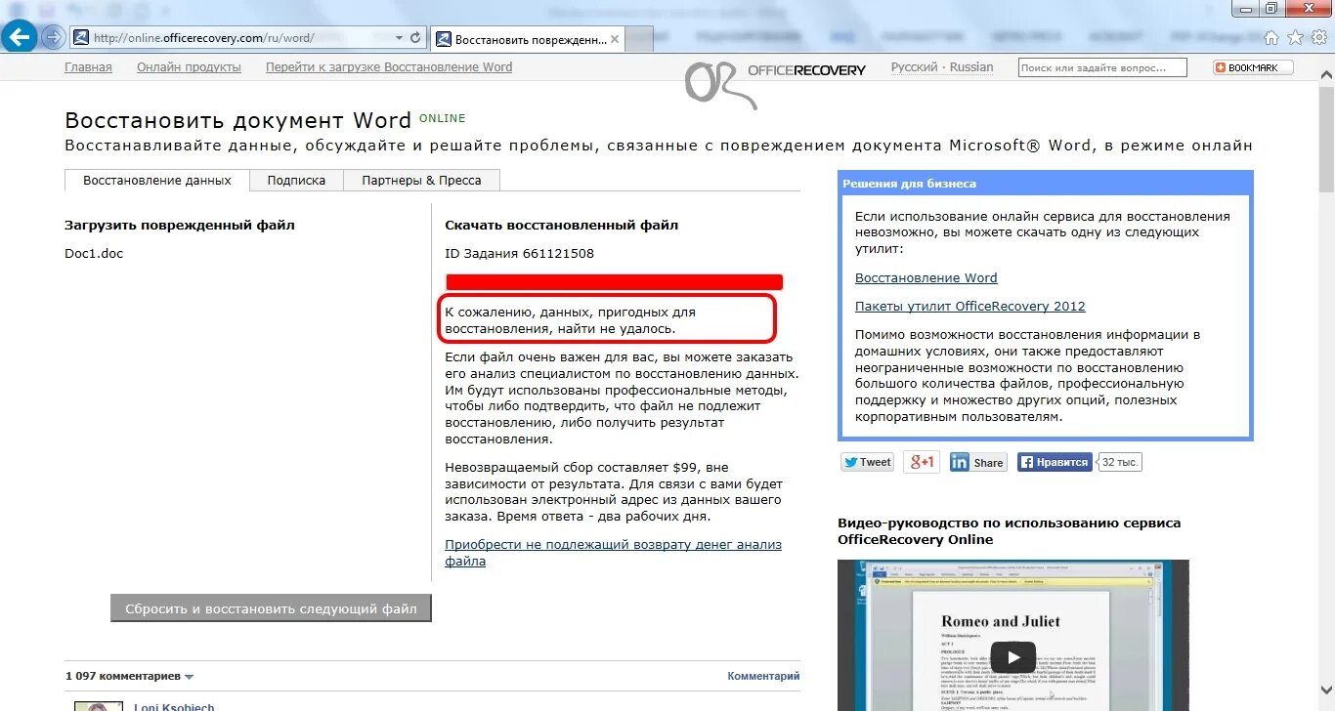Click 'Восстановить документ Word' page heading
This screenshot has width=1335, height=711.
pyautogui.click(x=237, y=120)
